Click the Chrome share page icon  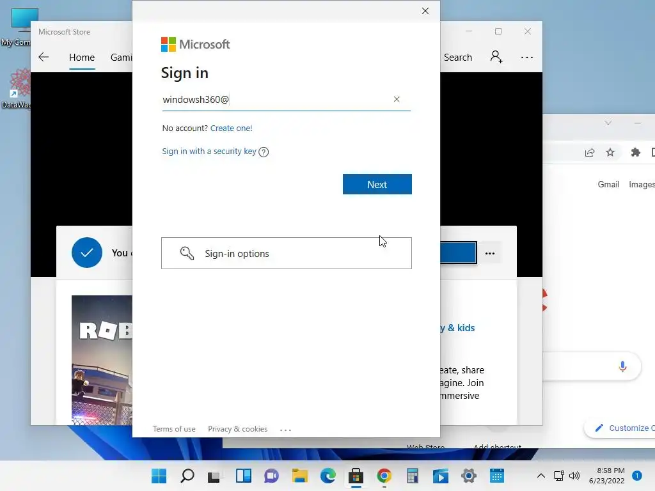click(x=589, y=152)
